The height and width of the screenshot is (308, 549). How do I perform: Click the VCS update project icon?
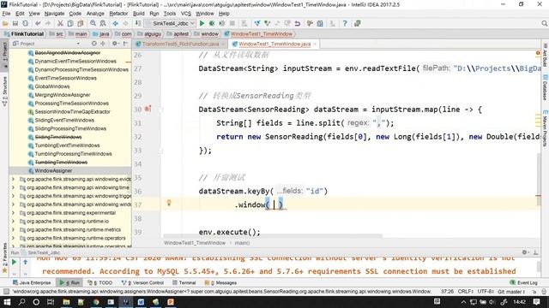[x=257, y=23]
